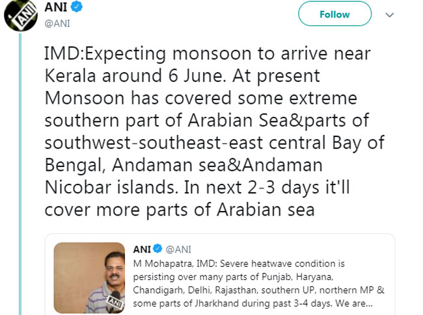Click the bold ANI display name at the top
This screenshot has height=315, width=423.
(x=56, y=7)
